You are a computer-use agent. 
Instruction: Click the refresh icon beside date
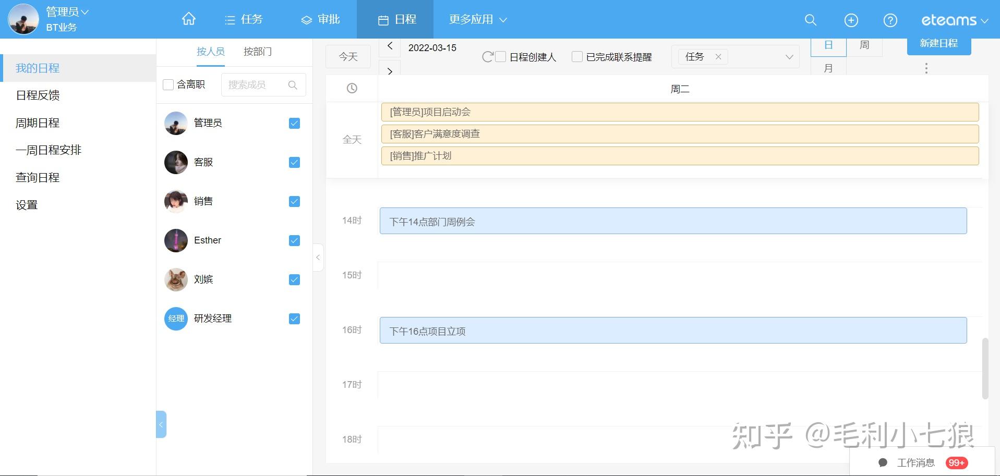point(487,57)
